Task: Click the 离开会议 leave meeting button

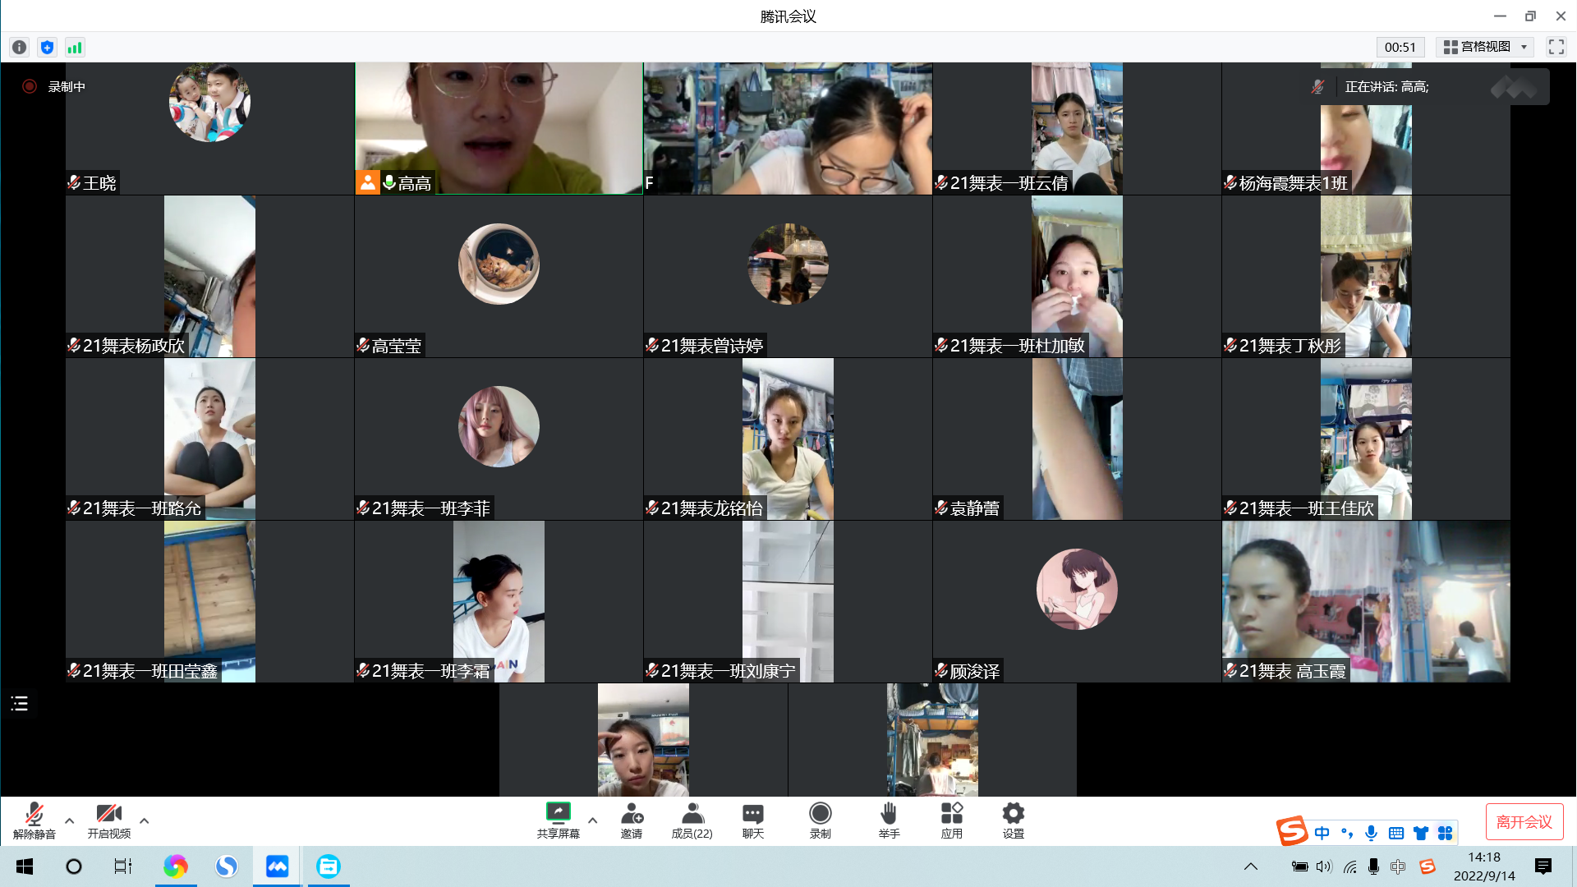Action: (1524, 822)
